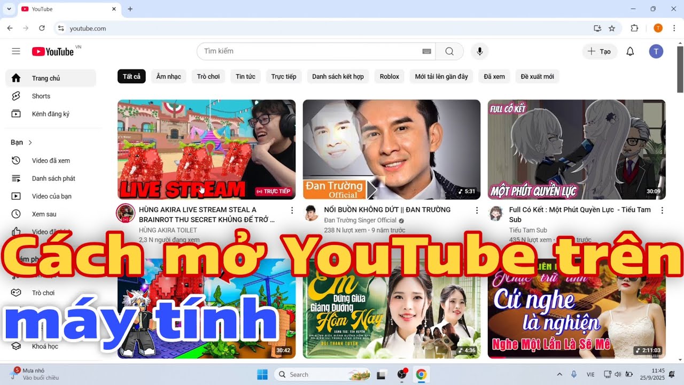684x385 pixels.
Task: Open Kênh đăng ký in sidebar
Action: [51, 114]
